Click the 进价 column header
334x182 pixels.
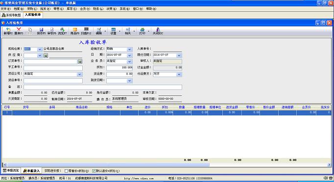click(x=147, y=107)
